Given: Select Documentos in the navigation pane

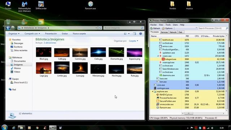Looking at the screenshot, I should (18, 61).
